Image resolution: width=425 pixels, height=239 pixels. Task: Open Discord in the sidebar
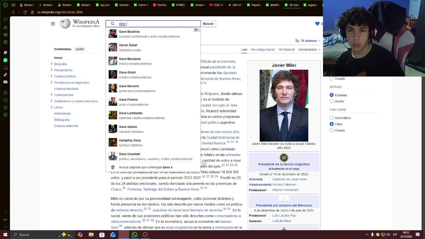point(5,82)
